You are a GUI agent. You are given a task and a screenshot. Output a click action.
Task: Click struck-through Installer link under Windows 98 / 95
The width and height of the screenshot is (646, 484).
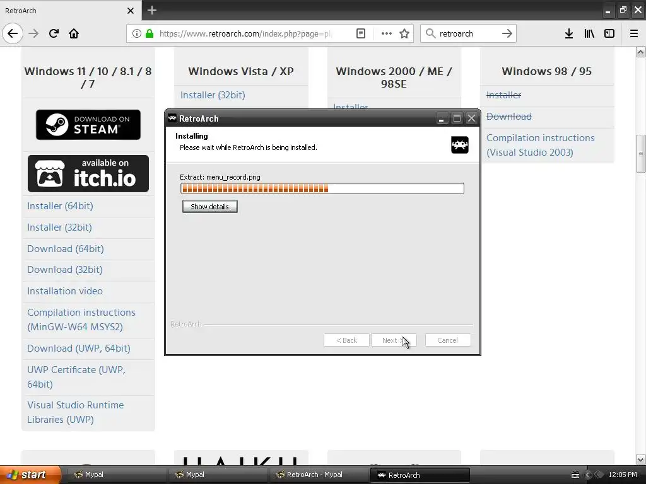(x=503, y=95)
